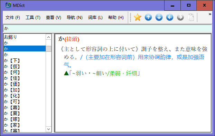Select か【加】 in the word list
Viewport: 215px width, 136px height.
pos(25,90)
